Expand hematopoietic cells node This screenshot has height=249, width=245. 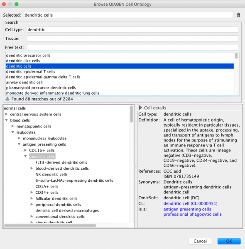pyautogui.click(x=13, y=126)
